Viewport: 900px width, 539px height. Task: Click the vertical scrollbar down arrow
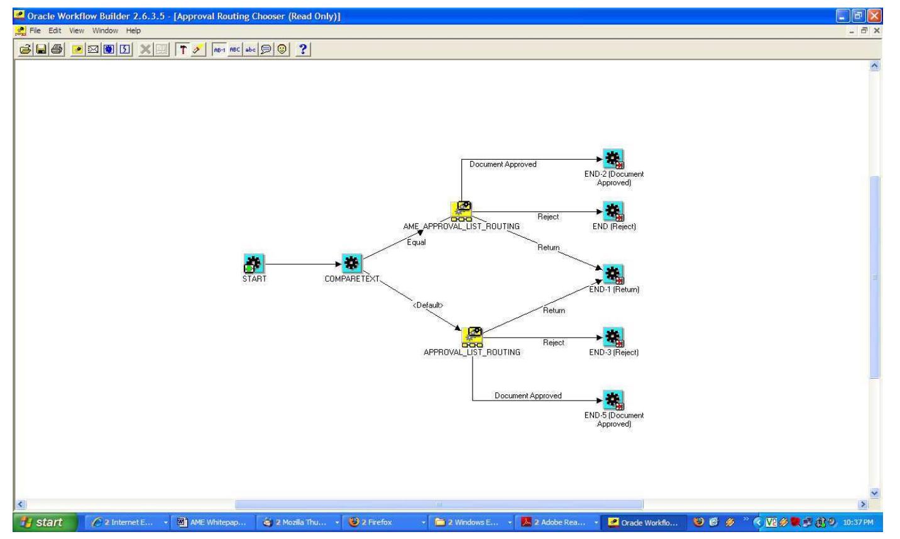click(x=874, y=493)
